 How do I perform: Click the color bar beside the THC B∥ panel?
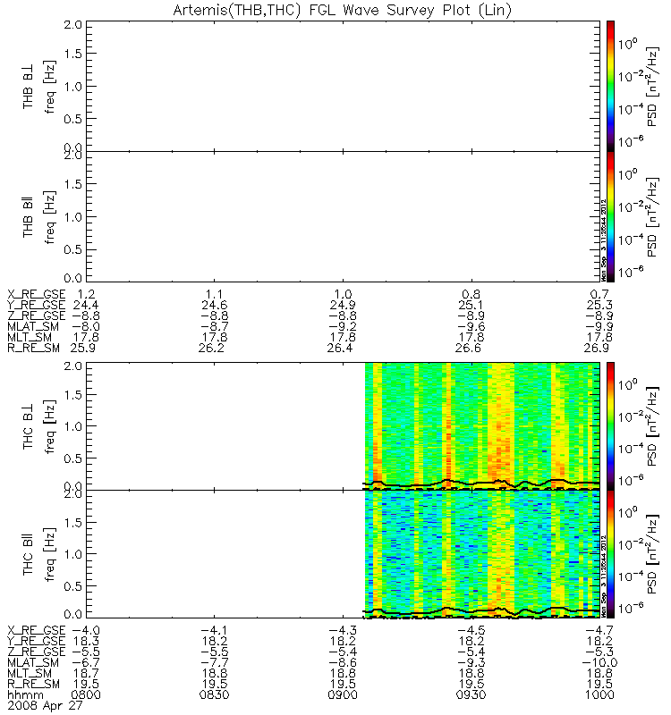pos(610,554)
